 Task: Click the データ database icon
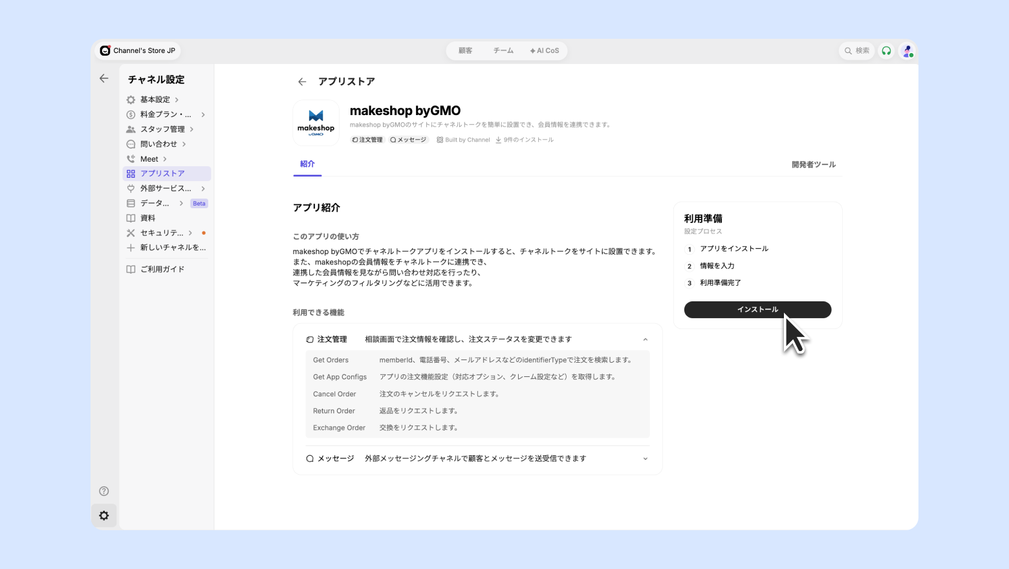click(131, 203)
